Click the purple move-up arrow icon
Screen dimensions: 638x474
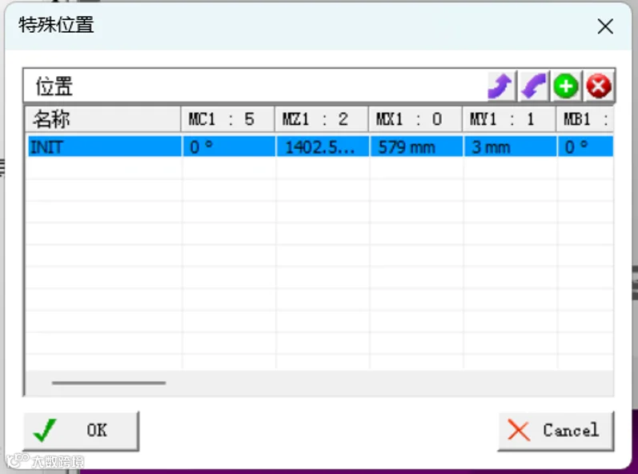tap(500, 86)
